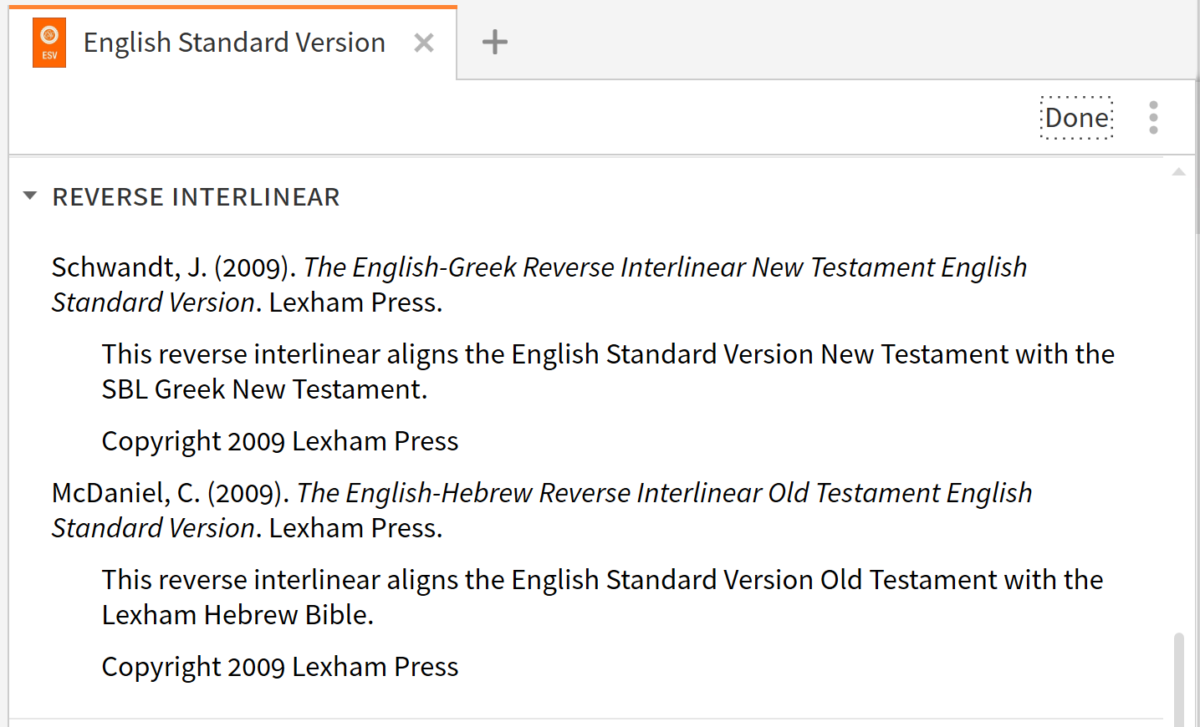Screen dimensions: 1200x727
Task: Click the McDaniel, C. (2009) citation
Action: (542, 511)
